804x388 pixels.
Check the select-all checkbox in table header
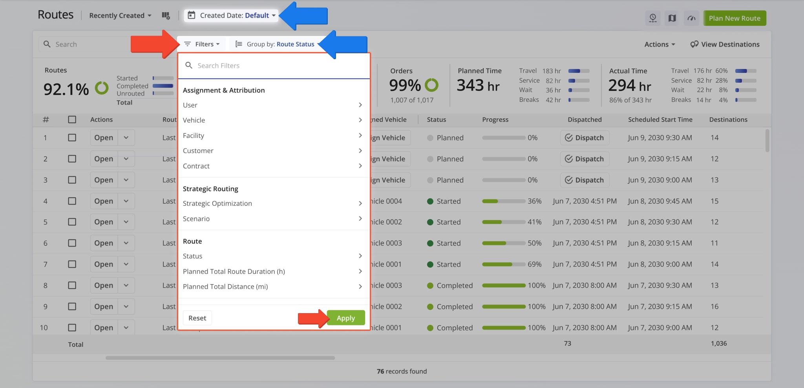click(72, 120)
